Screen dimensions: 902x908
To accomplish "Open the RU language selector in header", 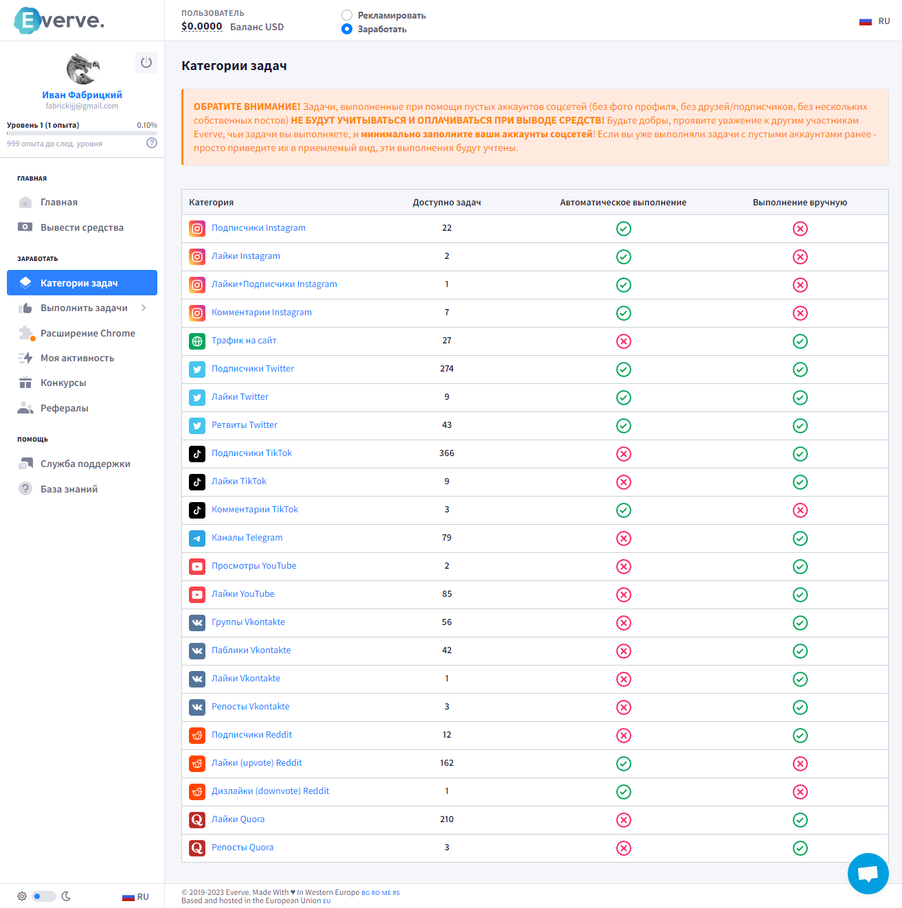I will click(875, 21).
